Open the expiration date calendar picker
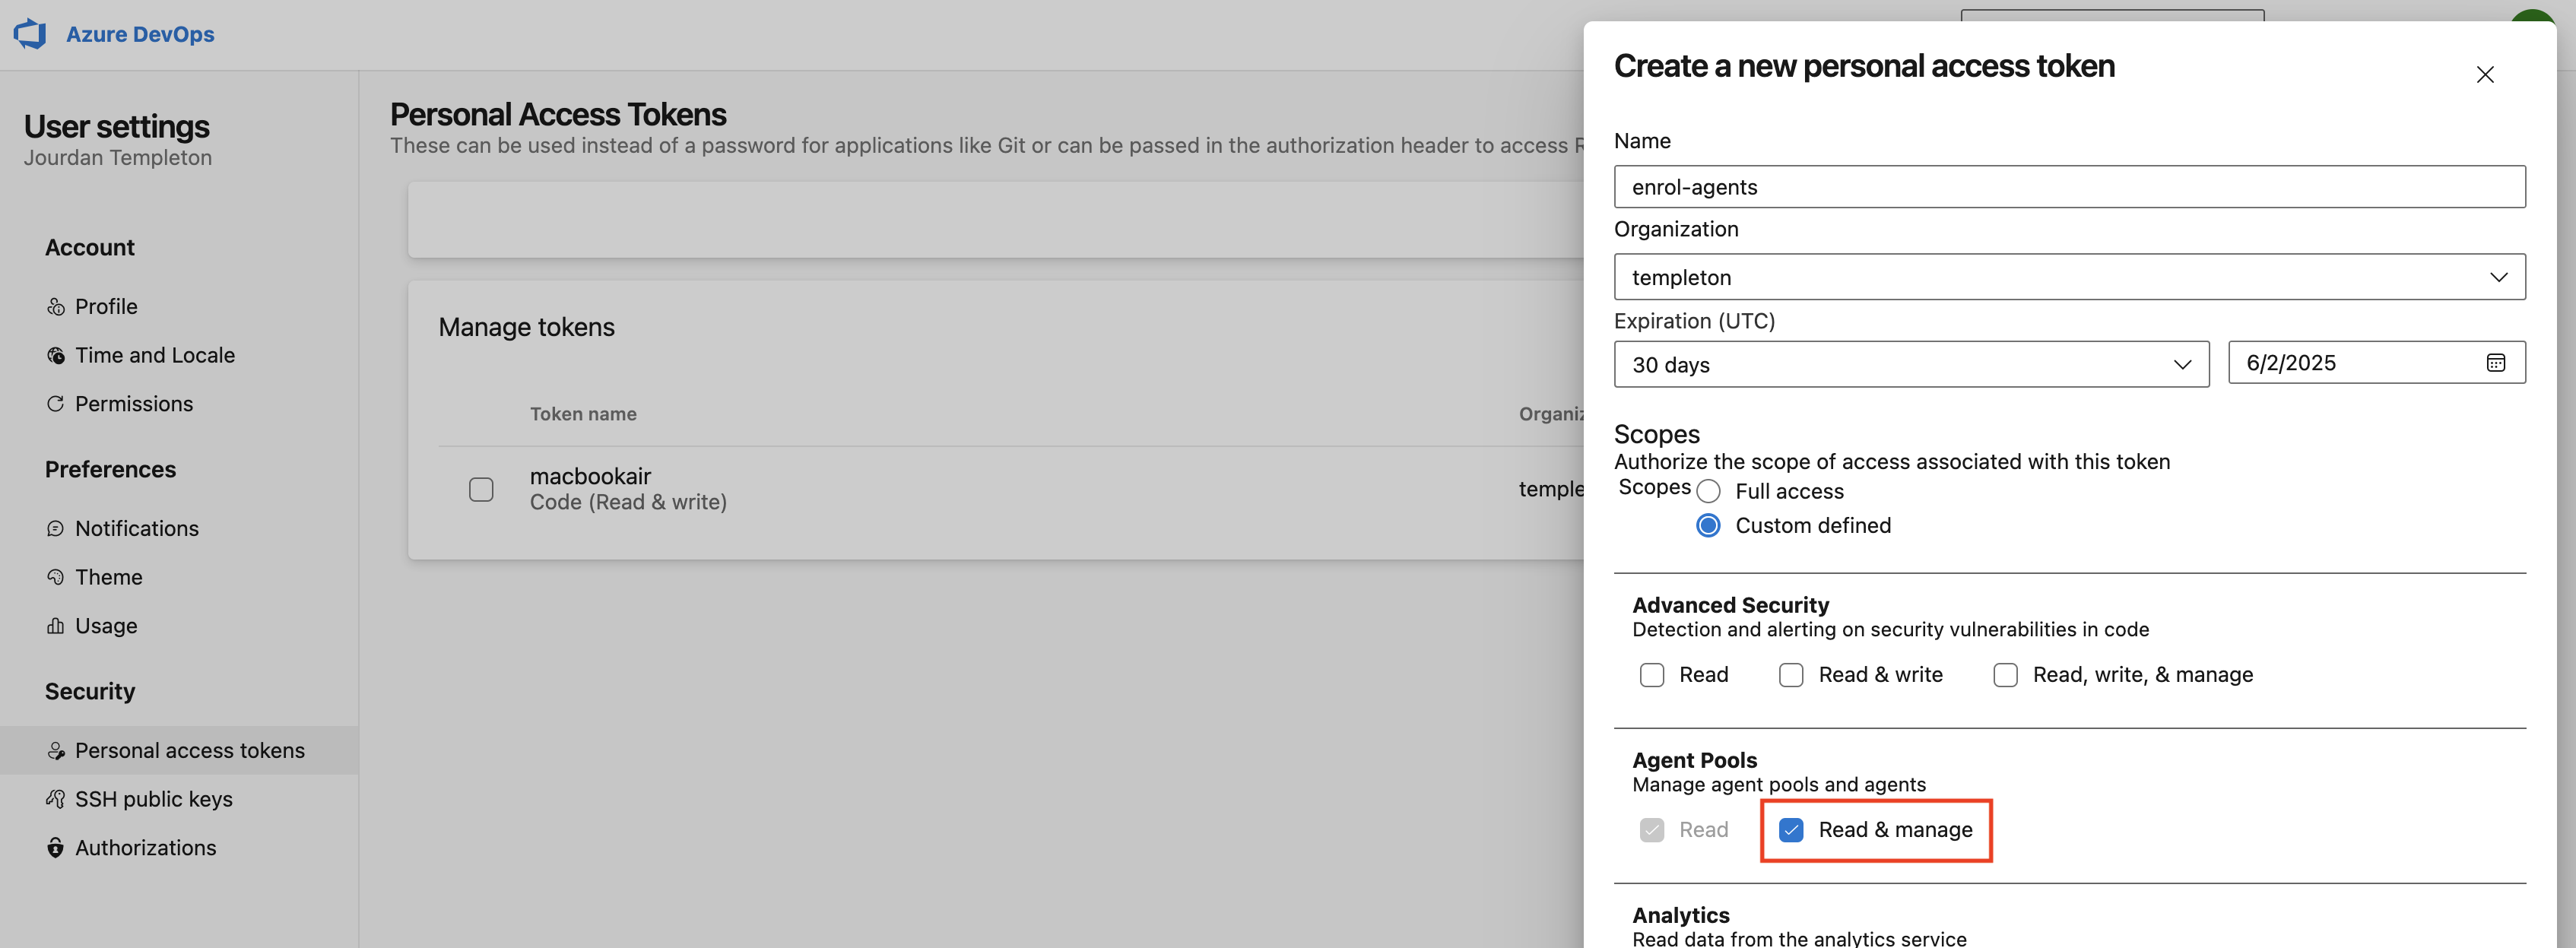 click(2495, 363)
